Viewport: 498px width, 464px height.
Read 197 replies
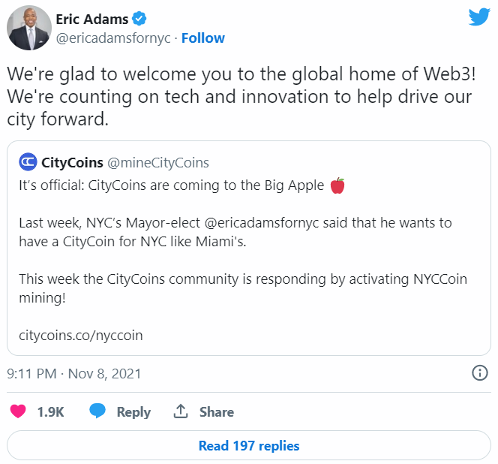pos(249,446)
